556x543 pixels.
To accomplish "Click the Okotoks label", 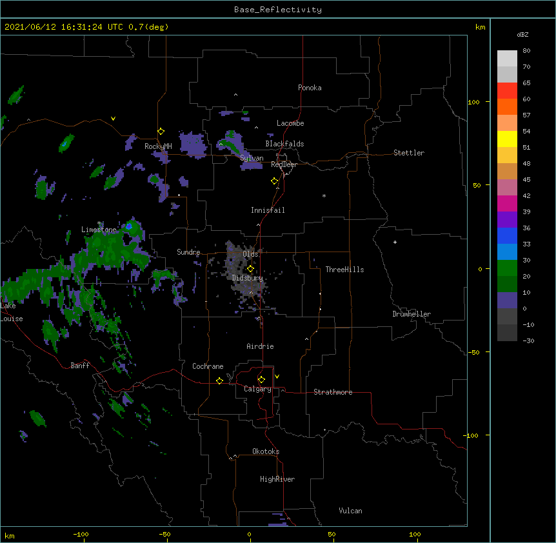I will [x=266, y=451].
